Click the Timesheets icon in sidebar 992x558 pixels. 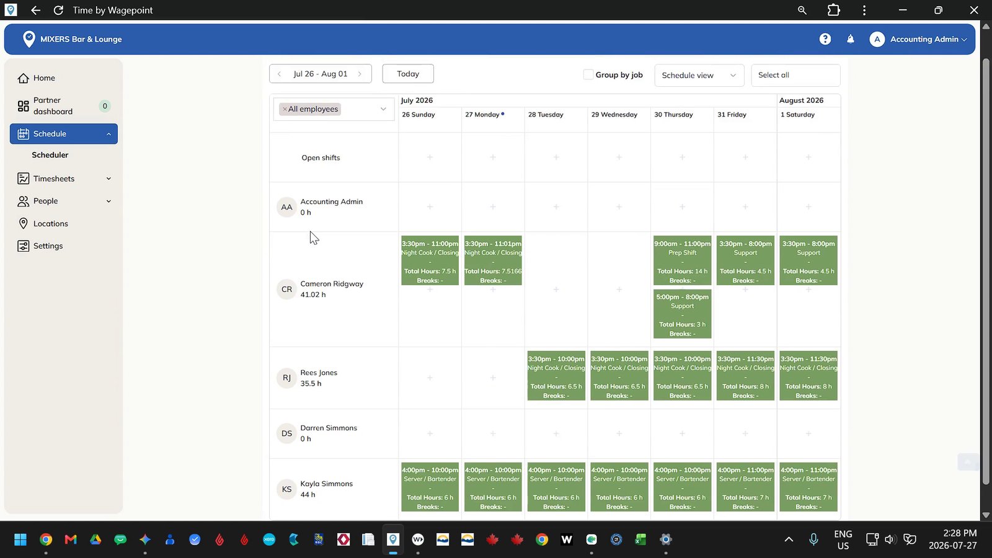[24, 179]
